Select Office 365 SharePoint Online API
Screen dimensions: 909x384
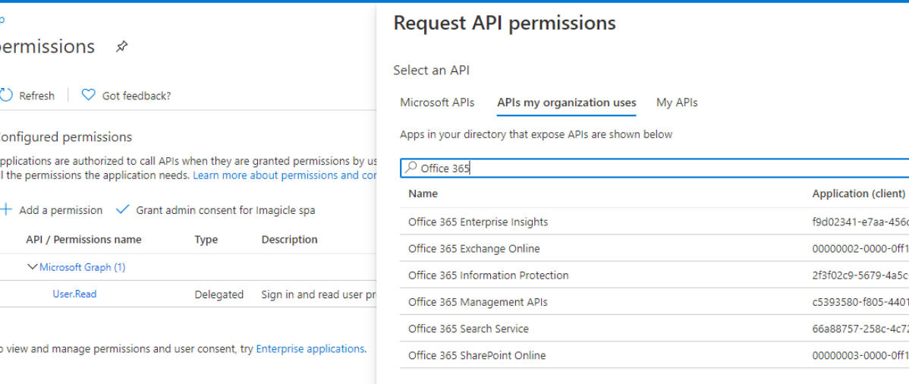coord(477,355)
